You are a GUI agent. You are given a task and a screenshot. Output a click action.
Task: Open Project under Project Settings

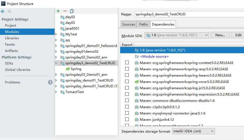click(10, 26)
